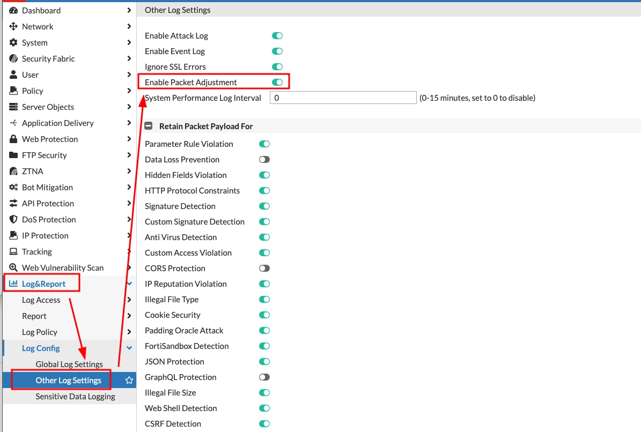
Task: Expand System menu chevron
Action: [x=129, y=42]
